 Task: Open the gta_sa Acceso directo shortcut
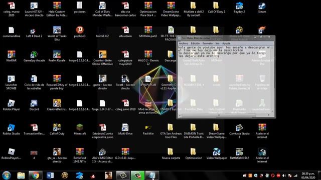point(57,155)
